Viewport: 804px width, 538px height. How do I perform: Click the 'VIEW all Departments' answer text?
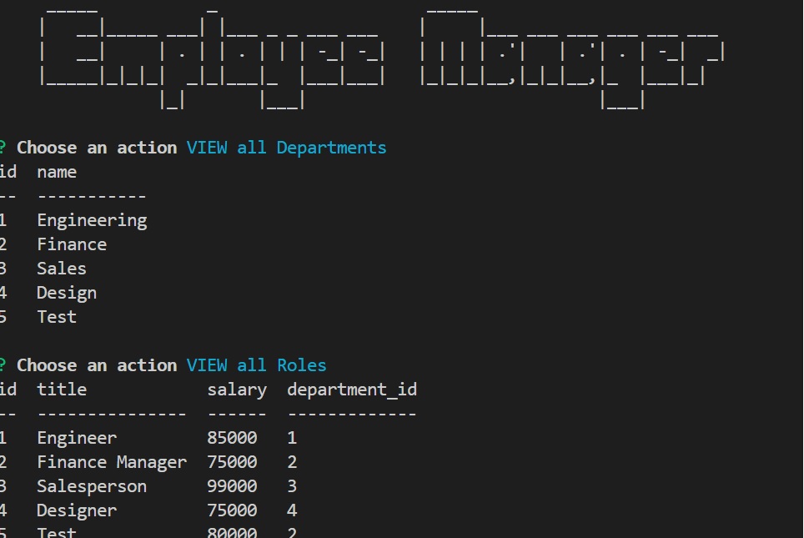(286, 148)
